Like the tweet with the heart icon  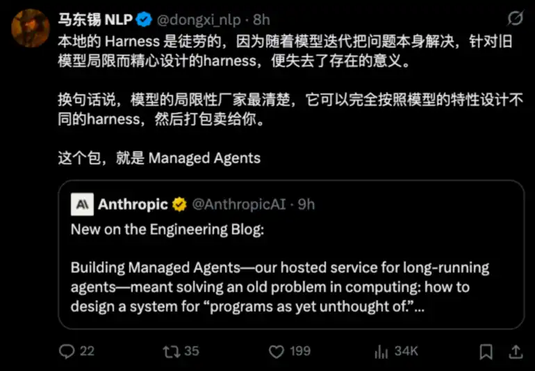[x=277, y=351]
